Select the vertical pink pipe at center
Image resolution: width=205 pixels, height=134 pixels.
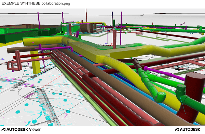point(114,39)
